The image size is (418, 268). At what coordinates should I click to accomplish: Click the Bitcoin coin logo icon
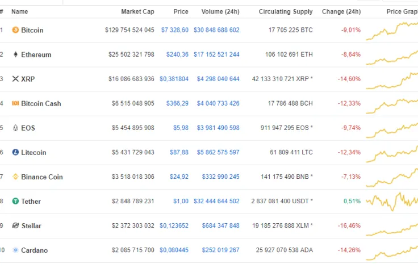[x=15, y=30]
